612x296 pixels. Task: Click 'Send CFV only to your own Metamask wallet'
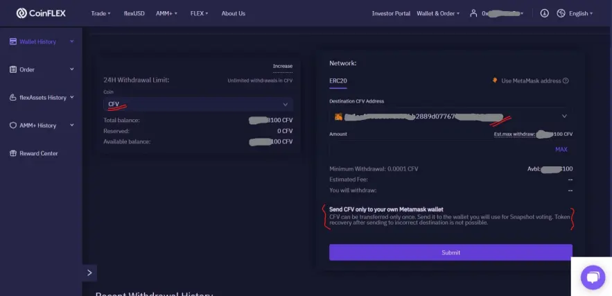click(387, 209)
